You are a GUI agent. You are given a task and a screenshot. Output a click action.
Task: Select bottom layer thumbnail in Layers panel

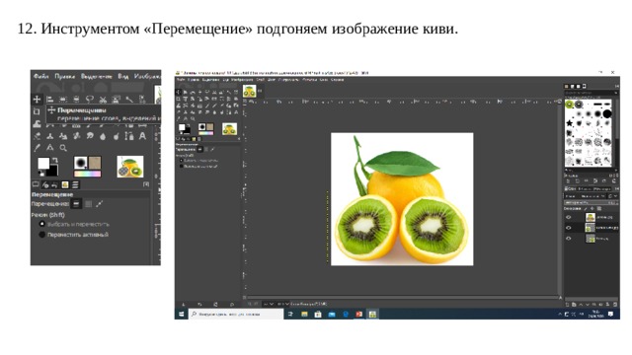pyautogui.click(x=591, y=239)
